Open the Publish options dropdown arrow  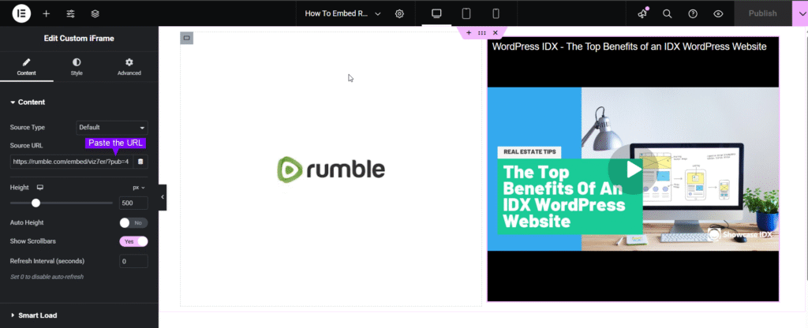click(800, 13)
